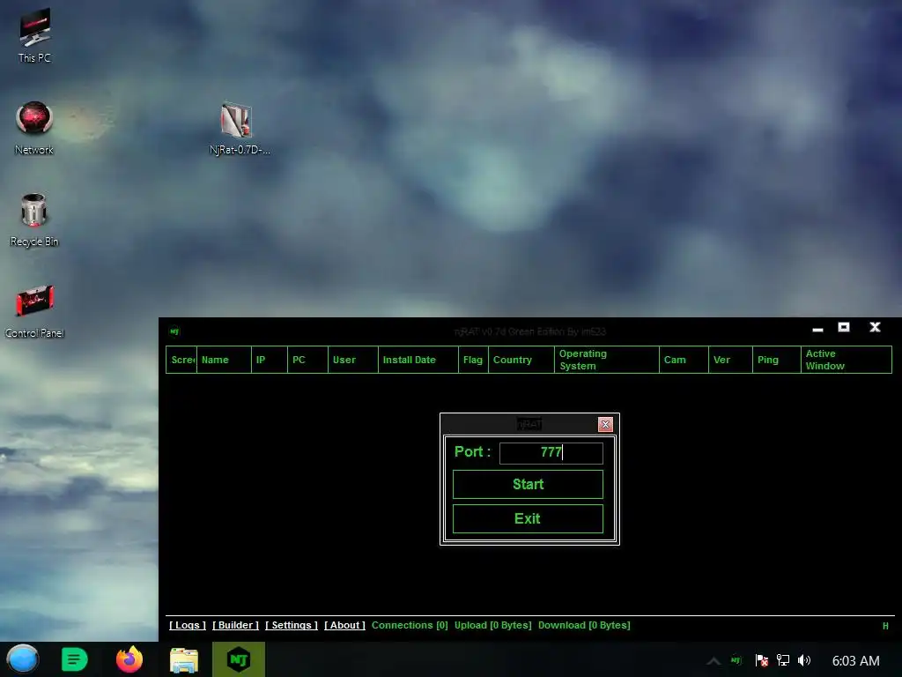Screen dimensions: 902x677
Task: Select the Network desktop icon
Action: tap(34, 127)
